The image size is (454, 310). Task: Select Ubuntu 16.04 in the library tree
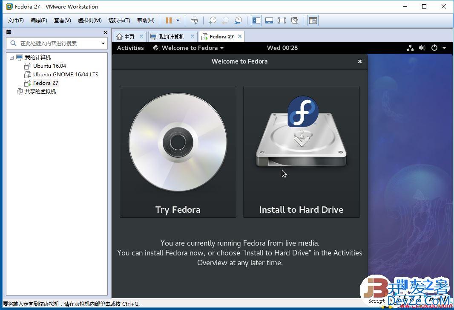coord(49,66)
